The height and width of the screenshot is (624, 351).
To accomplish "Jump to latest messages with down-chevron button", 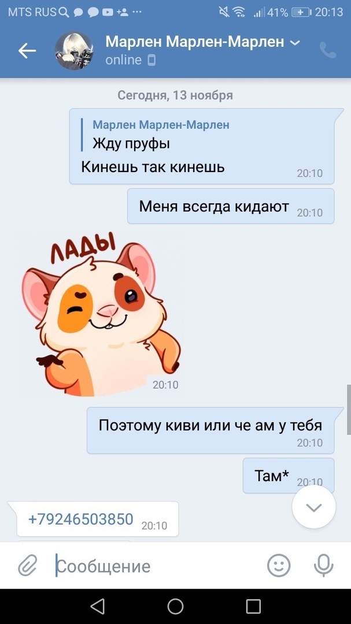I will coord(314,507).
